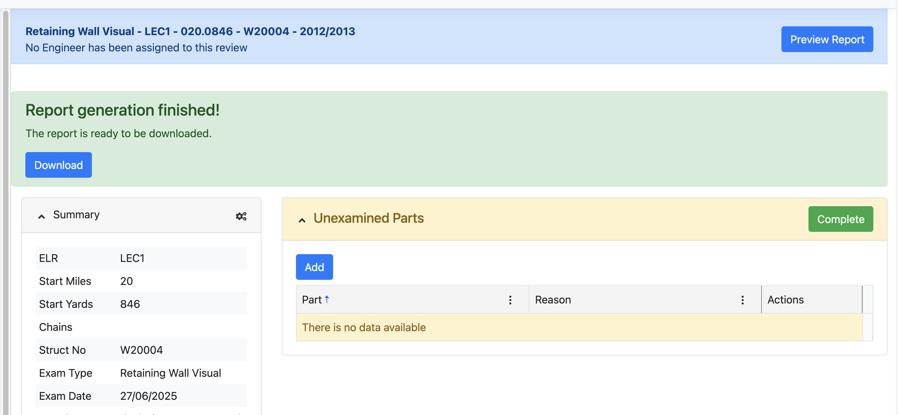Click the Reason column header

click(553, 300)
